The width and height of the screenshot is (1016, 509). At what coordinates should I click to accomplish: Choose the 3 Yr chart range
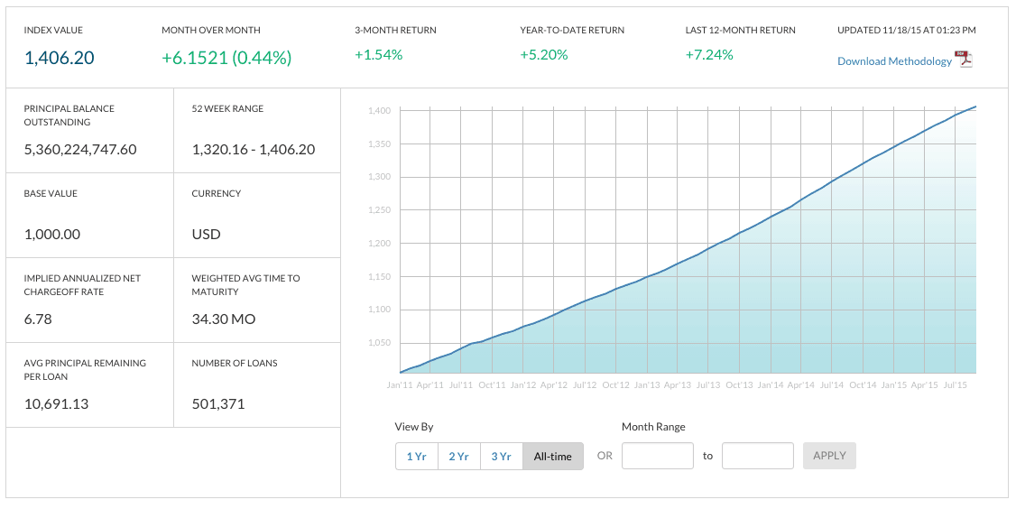tap(502, 457)
